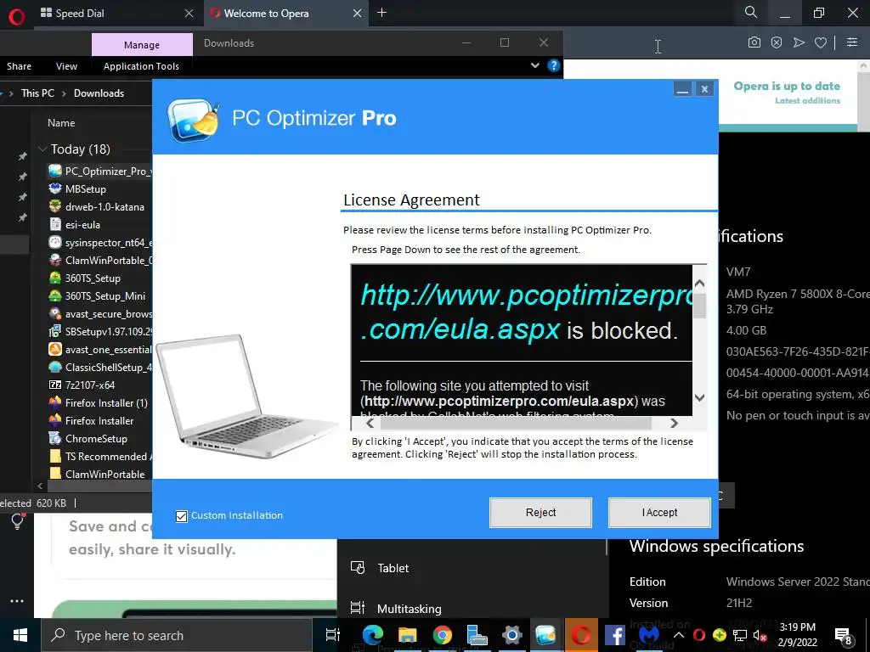Viewport: 870px width, 652px height.
Task: Uncheck the Custom Installation checkbox
Action: 182,516
